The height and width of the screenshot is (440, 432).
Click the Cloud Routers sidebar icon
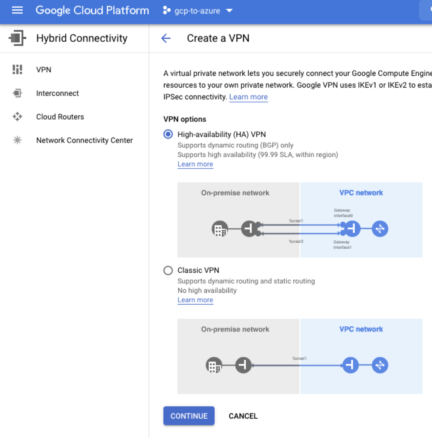pos(17,117)
